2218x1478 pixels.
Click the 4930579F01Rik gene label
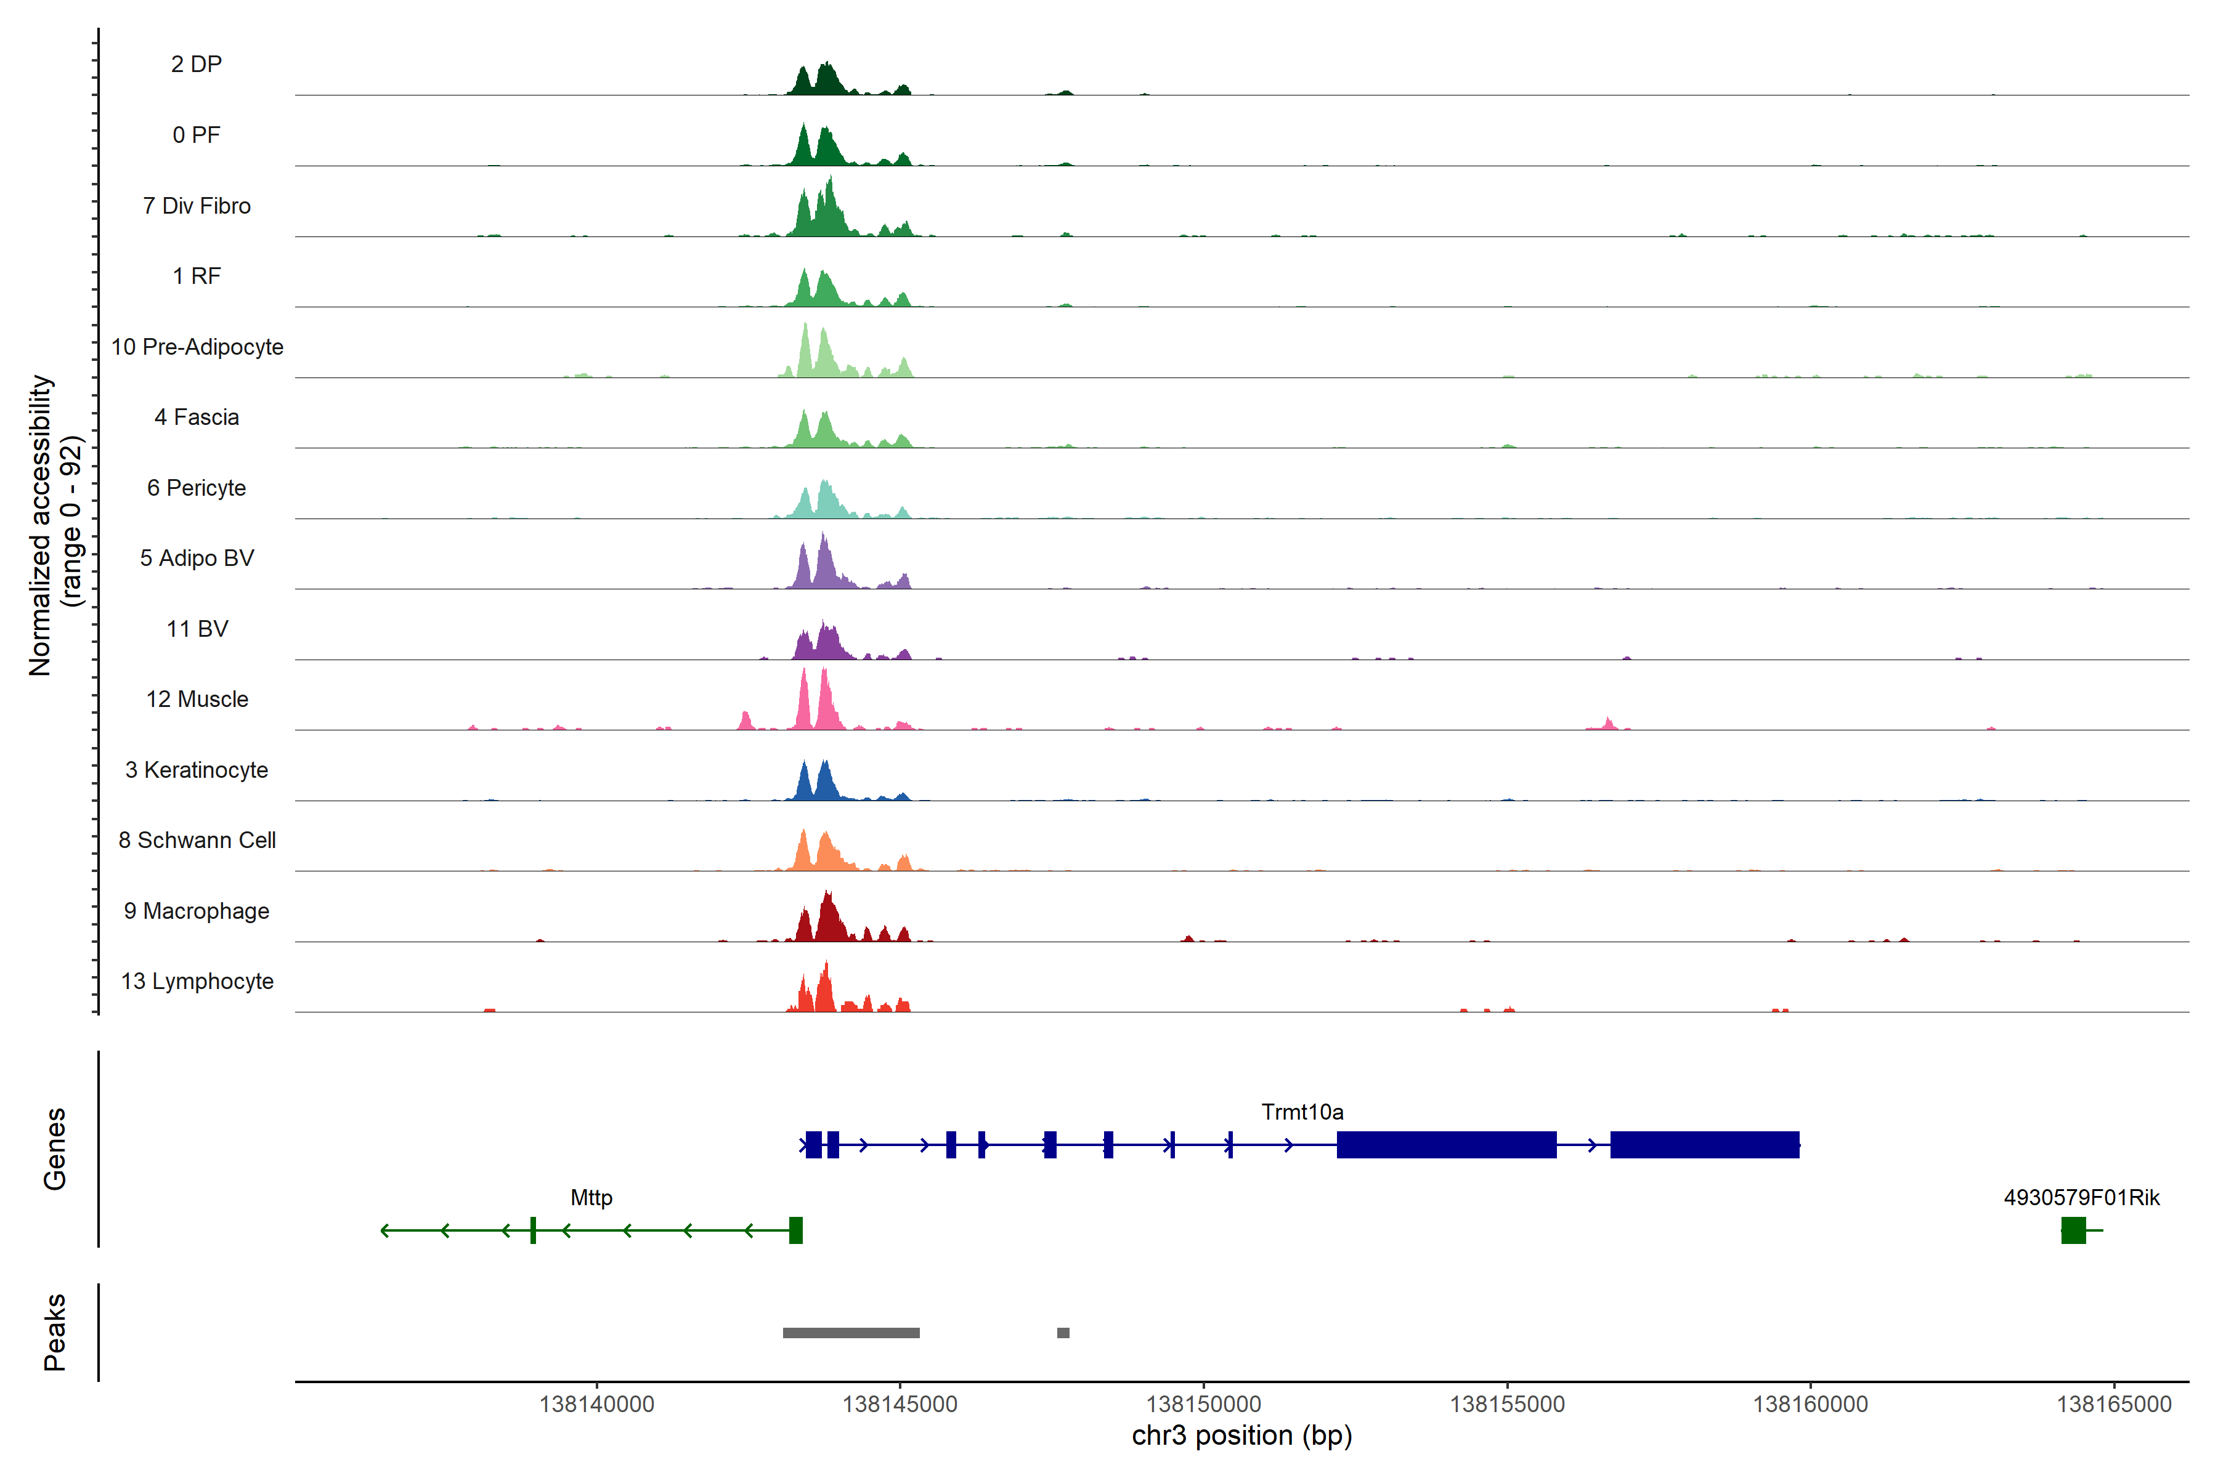point(2081,1197)
